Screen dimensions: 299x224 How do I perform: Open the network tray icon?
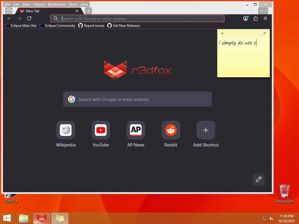[264, 218]
